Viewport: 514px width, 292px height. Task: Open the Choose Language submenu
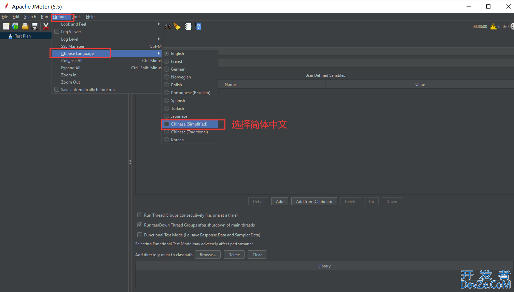107,53
